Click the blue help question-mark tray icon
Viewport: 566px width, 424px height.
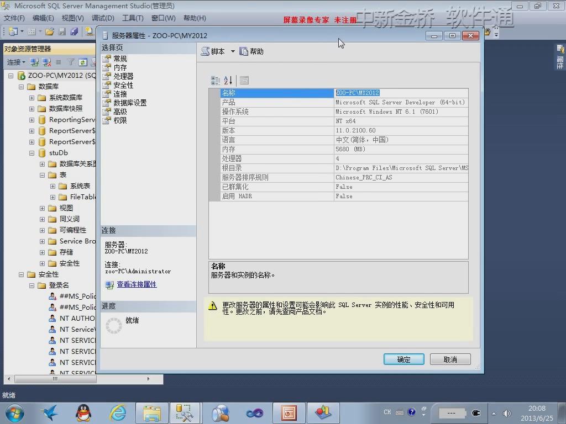pyautogui.click(x=411, y=412)
